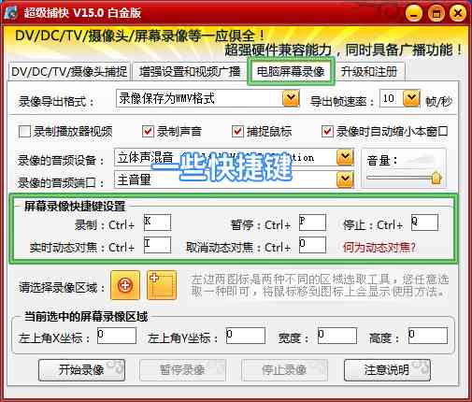Click the 停止录像 button

(x=284, y=370)
